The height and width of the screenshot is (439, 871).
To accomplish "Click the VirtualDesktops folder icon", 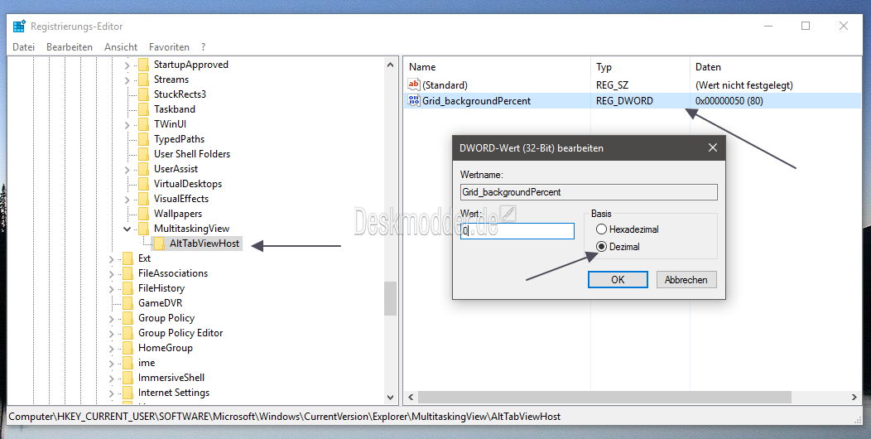I will point(143,184).
